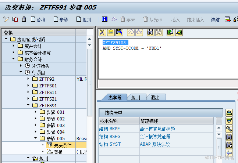Click the blue information icon in toolbar
238x163 pixels.
[105, 19]
